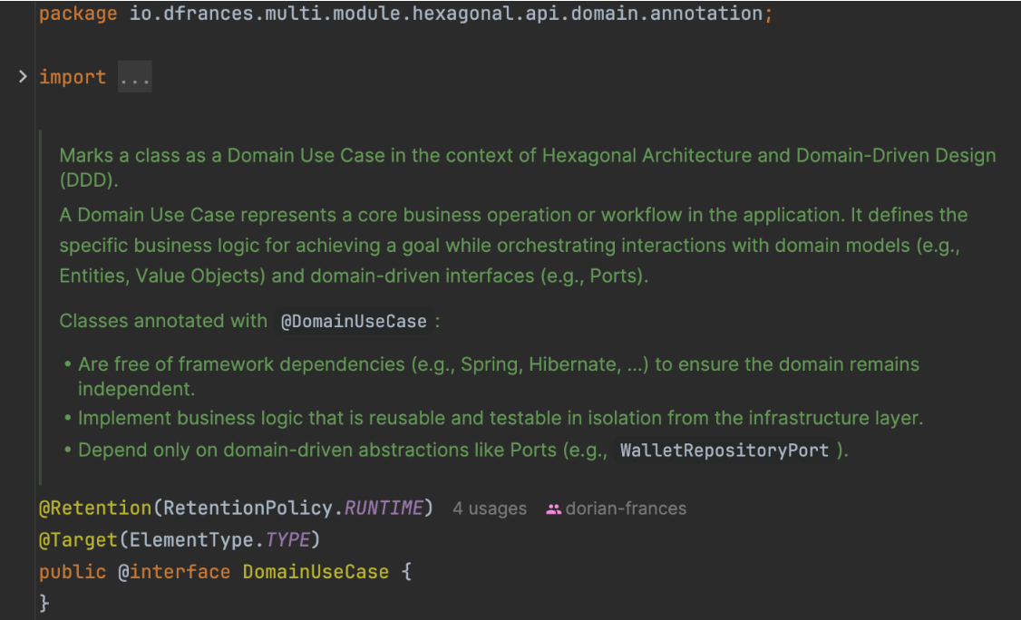Click the 'Implement business logic' bullet
The height and width of the screenshot is (620, 1021).
click(x=501, y=418)
